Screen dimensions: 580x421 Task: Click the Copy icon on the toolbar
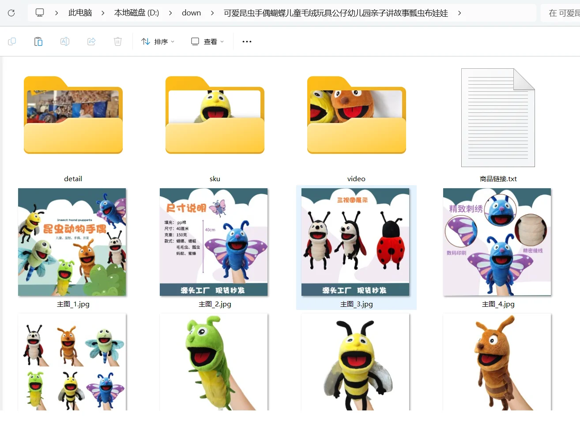tap(12, 41)
